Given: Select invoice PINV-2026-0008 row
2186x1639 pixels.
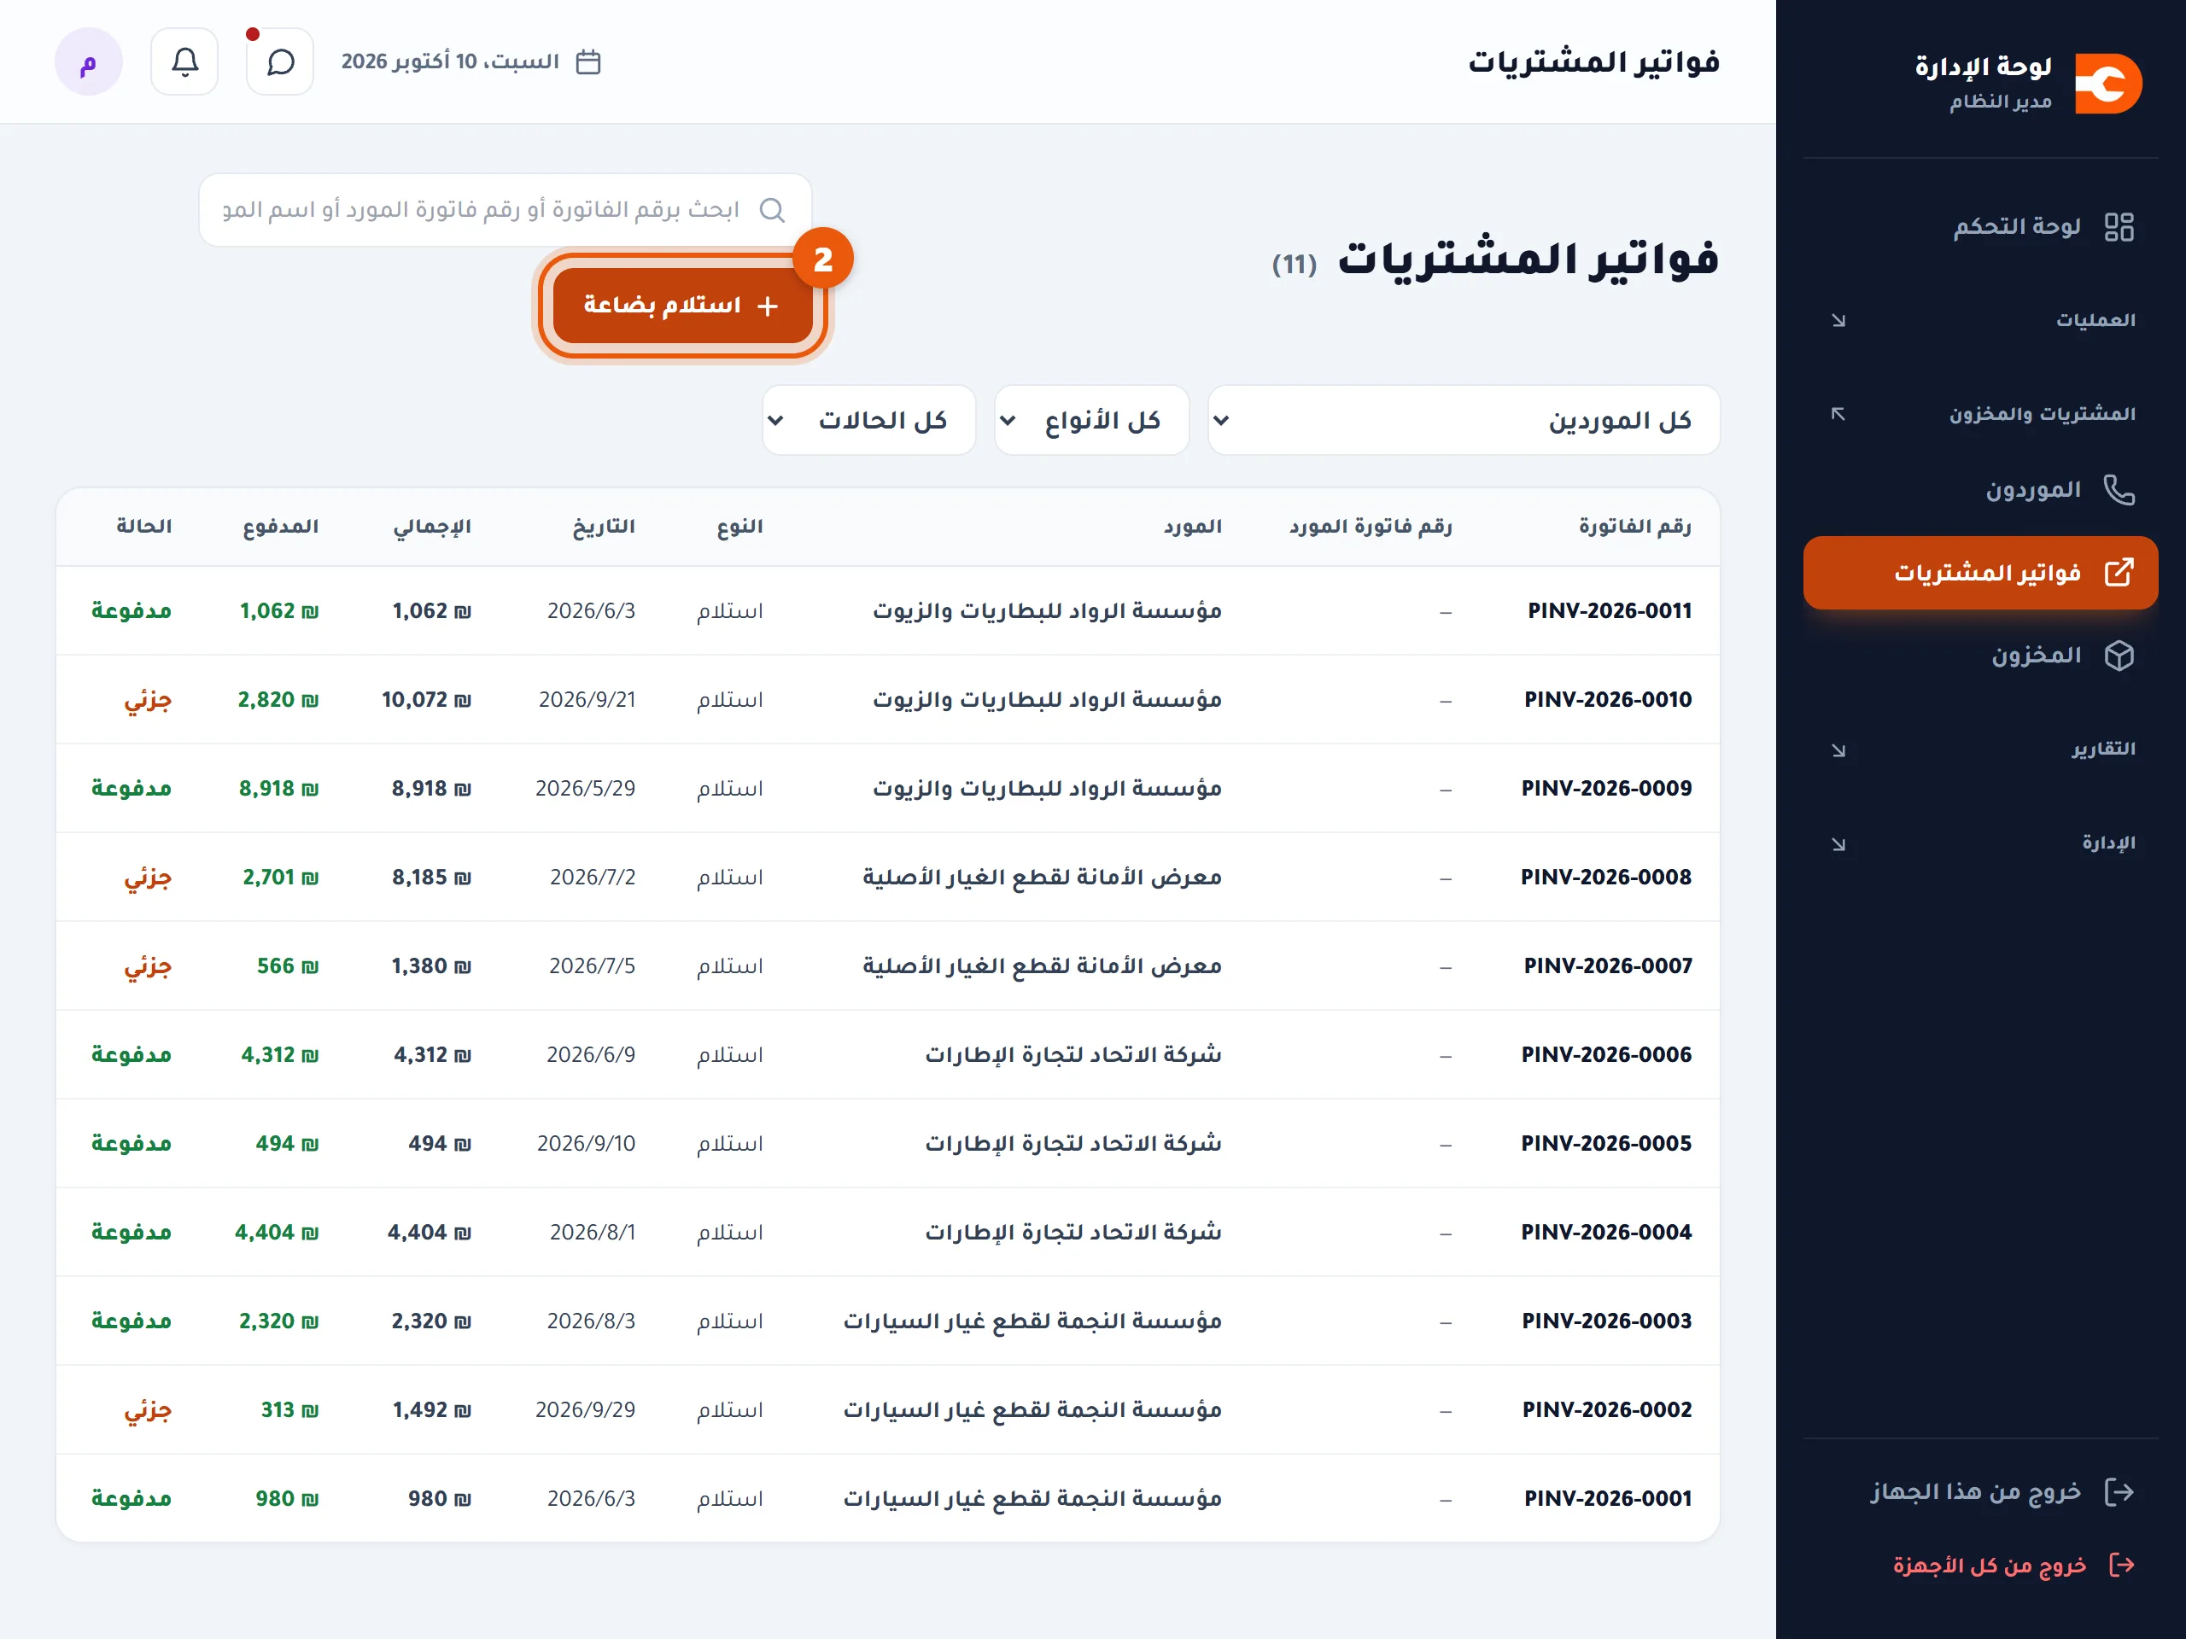Looking at the screenshot, I should pos(887,878).
